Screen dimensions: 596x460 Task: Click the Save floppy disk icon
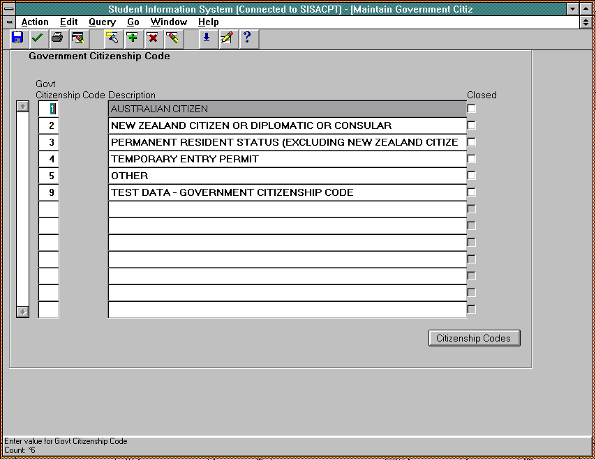17,38
